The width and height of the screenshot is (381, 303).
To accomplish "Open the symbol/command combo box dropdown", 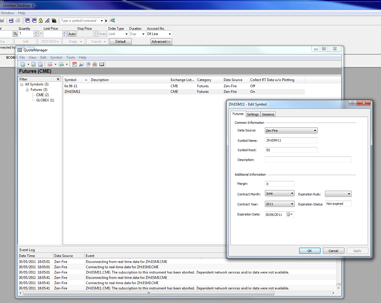I will click(102, 21).
